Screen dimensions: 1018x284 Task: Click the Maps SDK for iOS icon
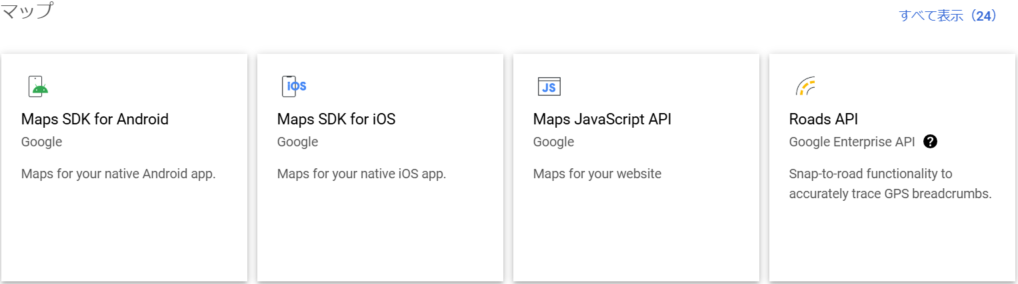coord(294,86)
